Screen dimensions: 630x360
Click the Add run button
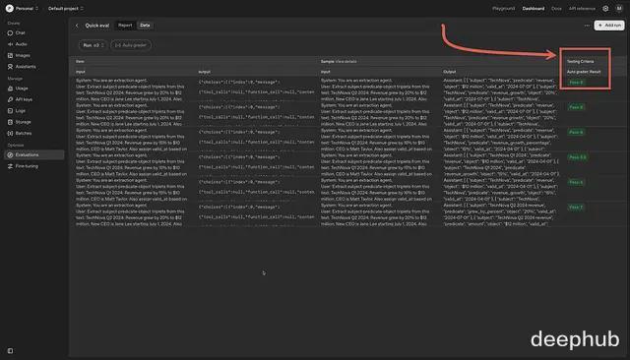coord(609,26)
